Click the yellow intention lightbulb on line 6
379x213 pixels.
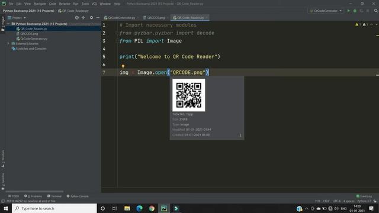123,66
